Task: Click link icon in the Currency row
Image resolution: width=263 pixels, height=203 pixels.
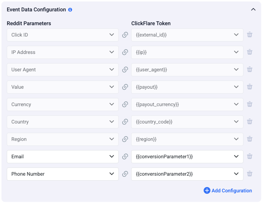Action: point(125,104)
